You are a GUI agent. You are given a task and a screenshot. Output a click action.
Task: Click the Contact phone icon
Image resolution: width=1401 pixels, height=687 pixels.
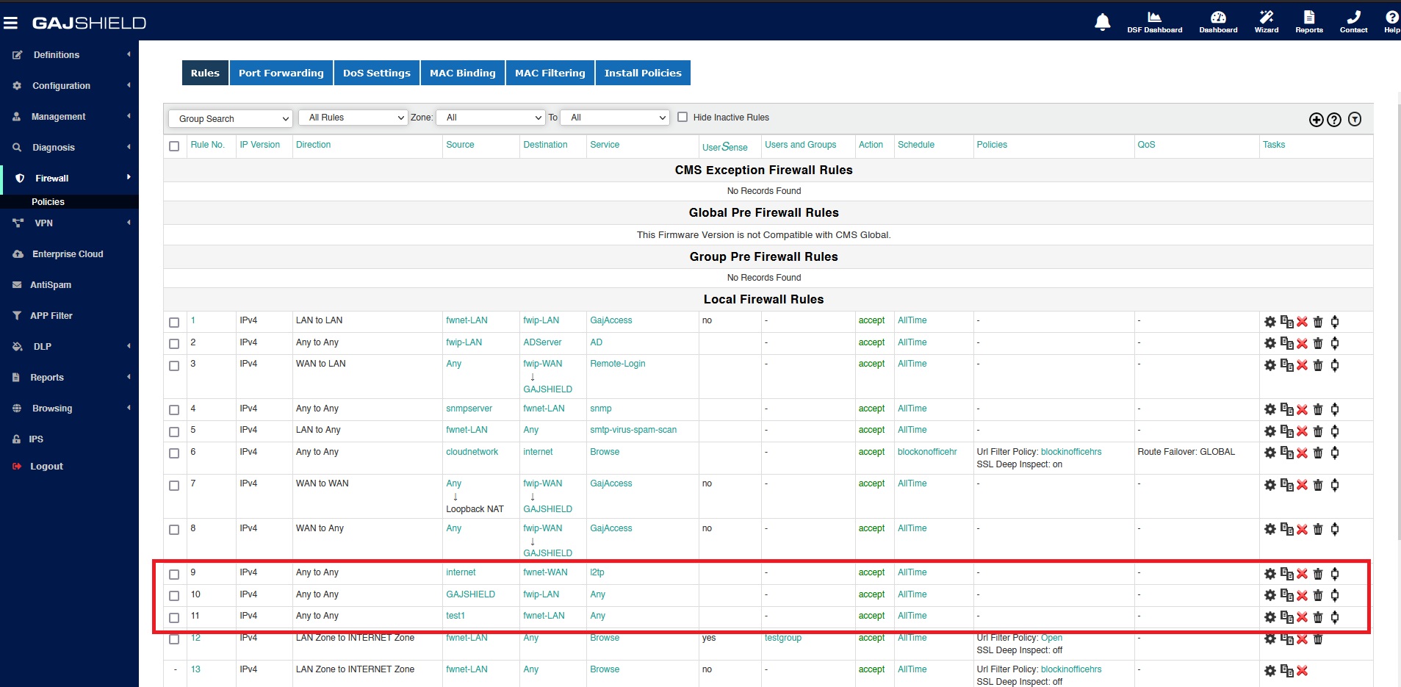1353,22
